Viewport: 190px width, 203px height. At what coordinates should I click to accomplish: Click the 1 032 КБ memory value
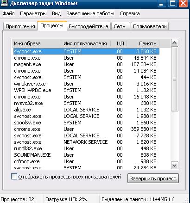pyautogui.click(x=146, y=110)
